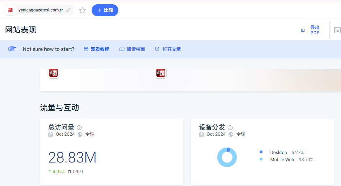Click the Desktop legend color dot
The width and height of the screenshot is (341, 186).
[261, 152]
